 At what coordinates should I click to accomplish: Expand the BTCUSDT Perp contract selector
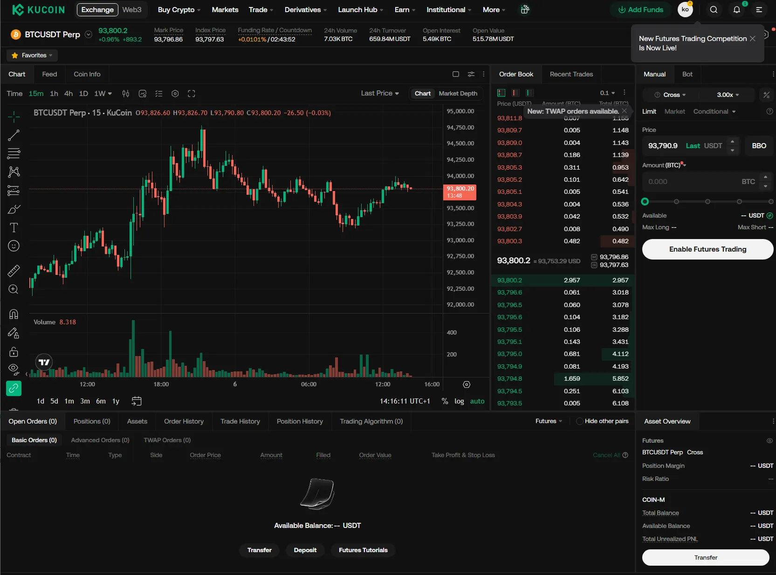pos(89,34)
